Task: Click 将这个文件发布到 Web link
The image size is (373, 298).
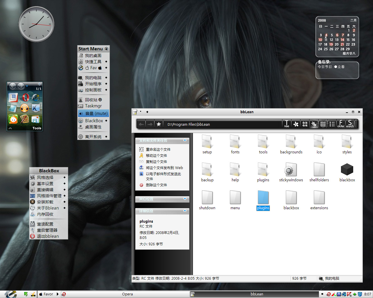Action: [x=164, y=168]
